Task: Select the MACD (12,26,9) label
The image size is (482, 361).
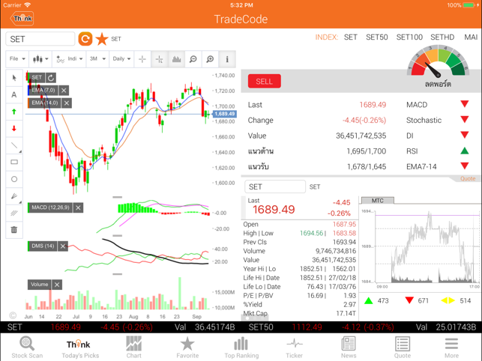Action: click(50, 207)
